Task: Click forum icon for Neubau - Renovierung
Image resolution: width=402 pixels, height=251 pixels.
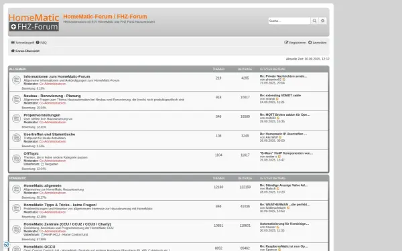Action: coord(16,99)
